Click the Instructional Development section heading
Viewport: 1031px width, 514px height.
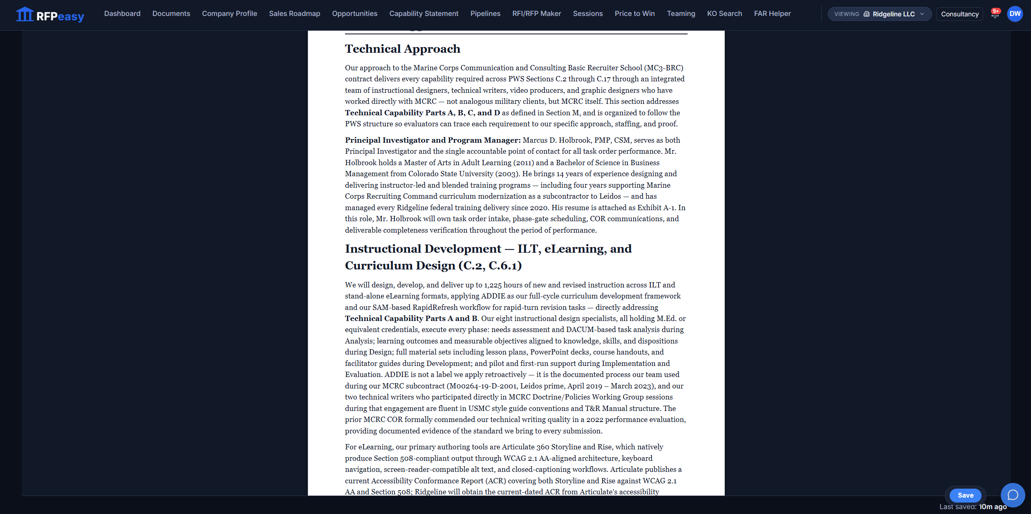point(488,257)
